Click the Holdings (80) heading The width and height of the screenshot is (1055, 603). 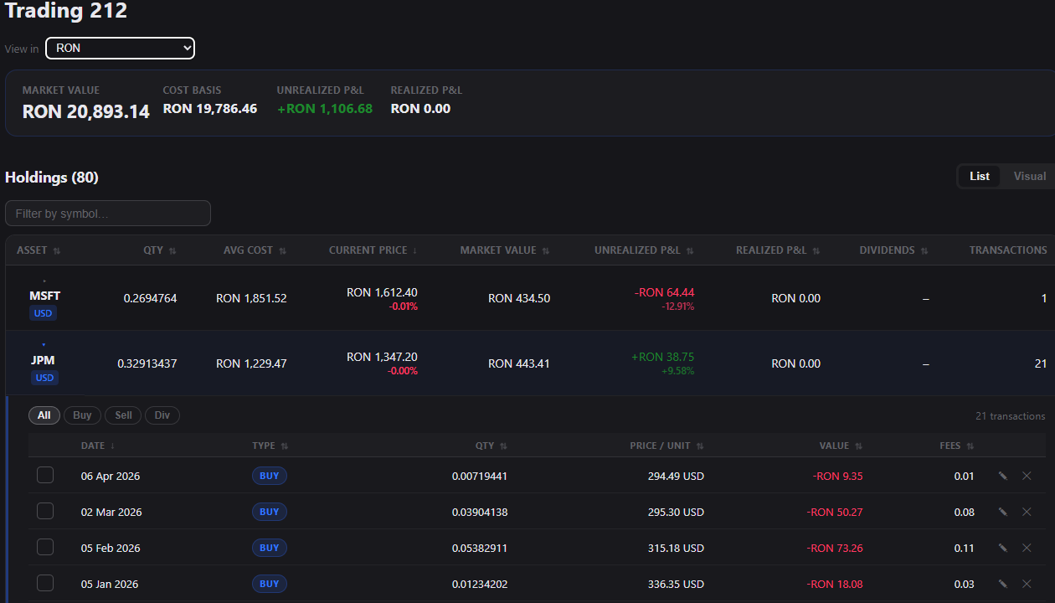point(52,178)
